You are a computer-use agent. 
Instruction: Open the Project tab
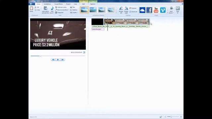tap(68, 4)
